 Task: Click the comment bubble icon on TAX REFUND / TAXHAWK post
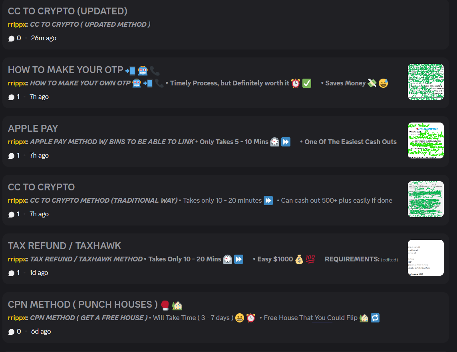[11, 273]
